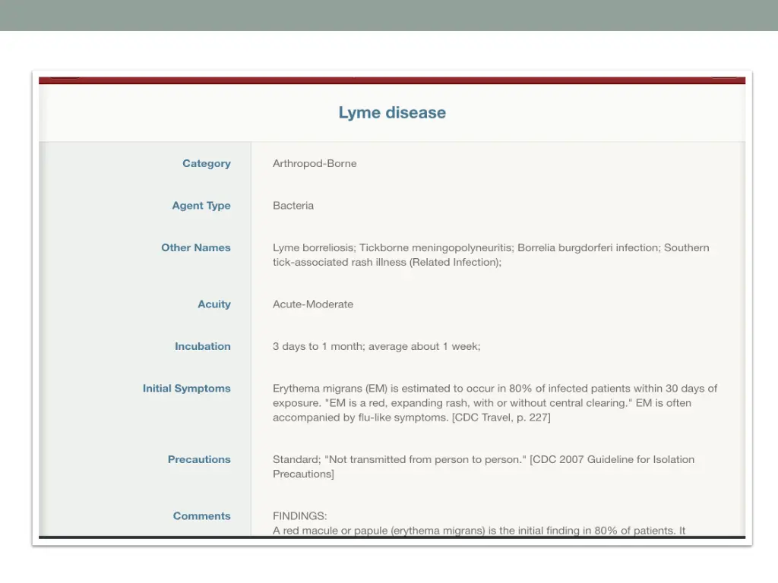The width and height of the screenshot is (778, 583).
Task: Click the 3 days to 1 month incubation value
Action: [x=377, y=346]
